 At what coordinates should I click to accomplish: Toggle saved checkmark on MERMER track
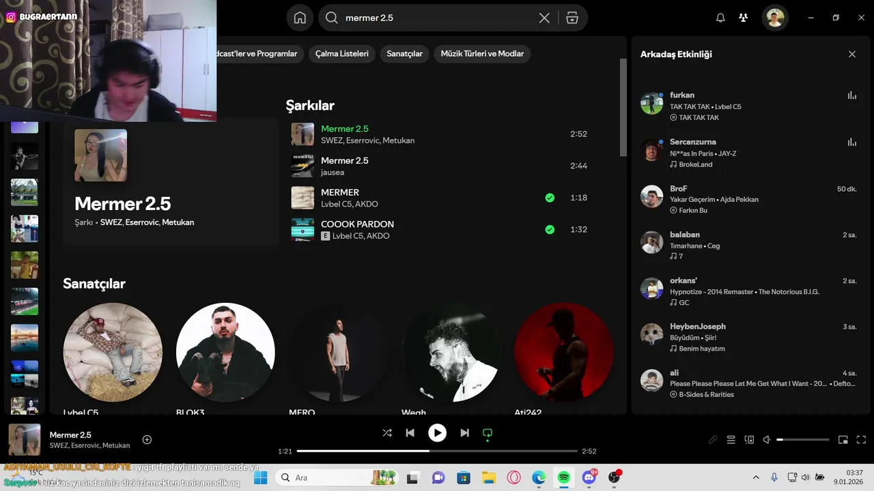550,198
